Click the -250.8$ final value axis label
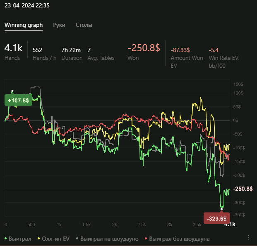Image resolution: width=257 pixels, height=246 pixels. pyautogui.click(x=243, y=189)
